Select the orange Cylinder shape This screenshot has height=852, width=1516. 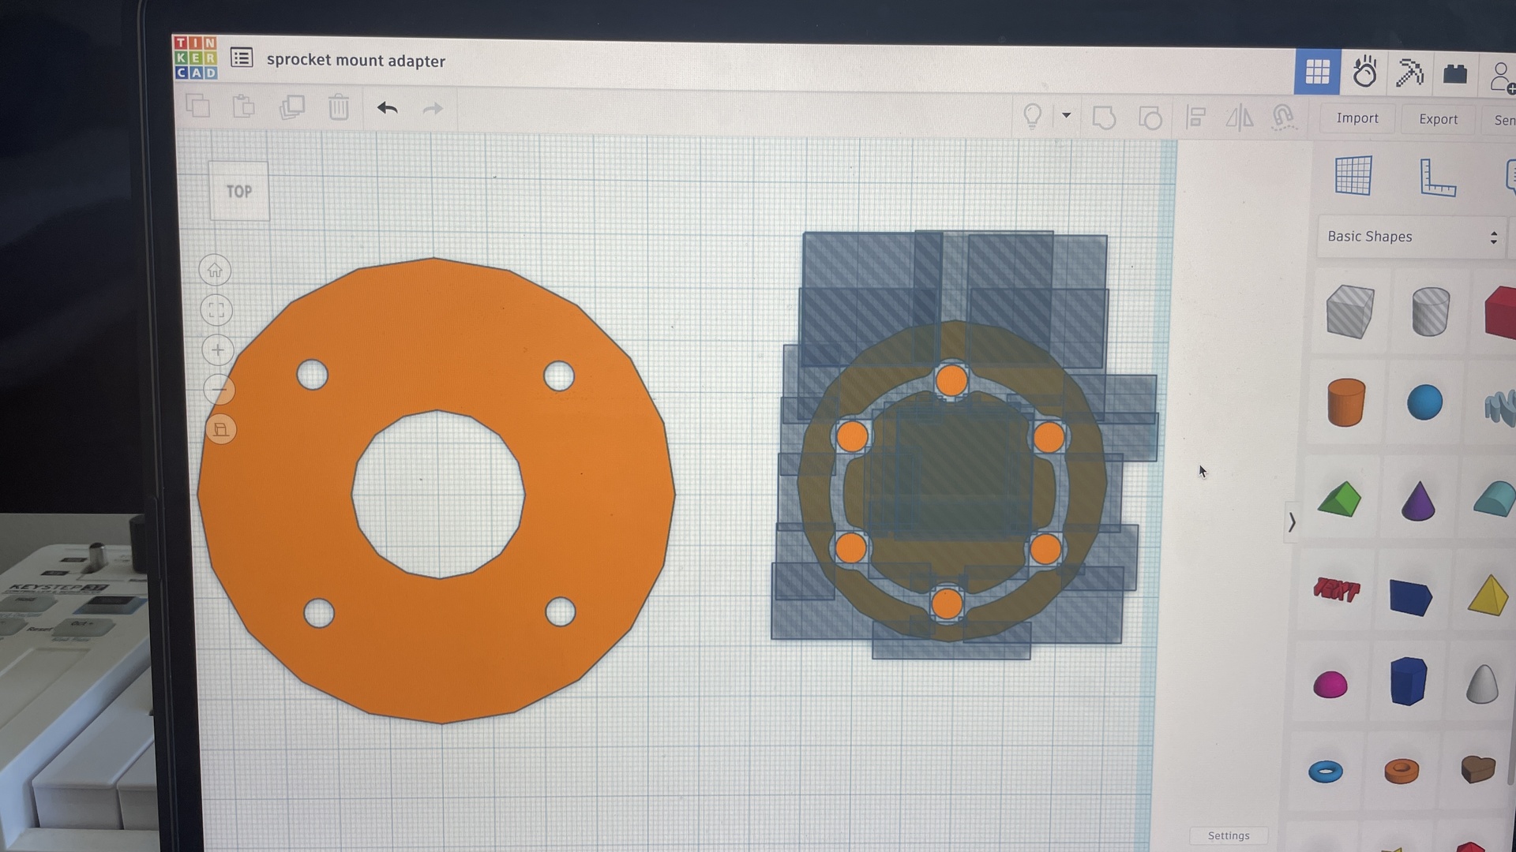1346,402
